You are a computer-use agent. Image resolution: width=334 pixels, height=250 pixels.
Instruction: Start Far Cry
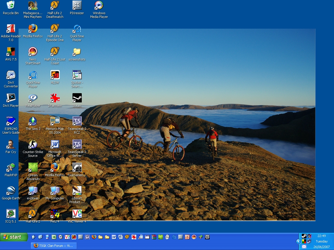coord(10,145)
